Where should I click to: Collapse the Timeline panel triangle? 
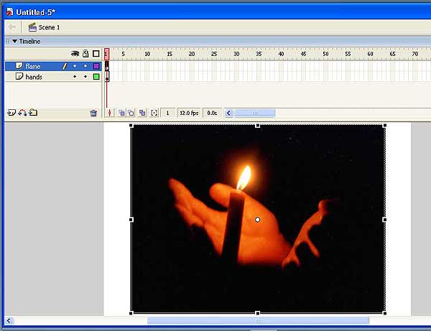tap(14, 42)
